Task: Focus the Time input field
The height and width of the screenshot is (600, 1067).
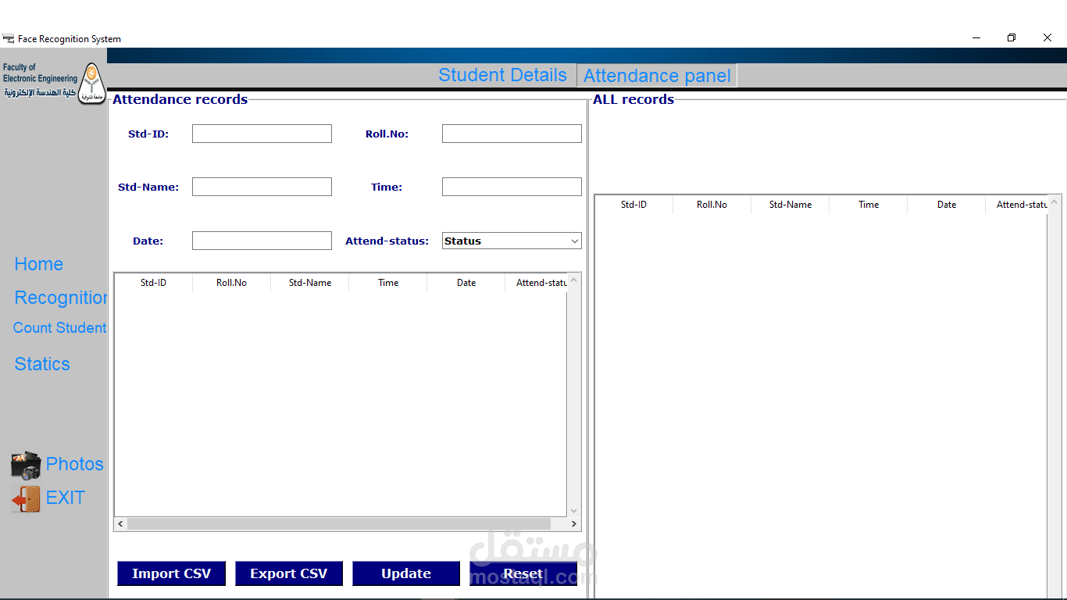Action: 512,187
